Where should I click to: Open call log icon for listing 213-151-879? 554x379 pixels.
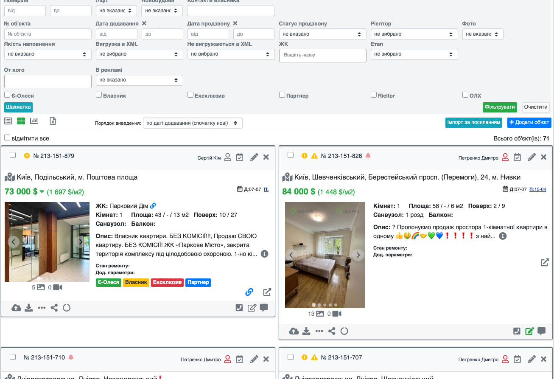(239, 308)
